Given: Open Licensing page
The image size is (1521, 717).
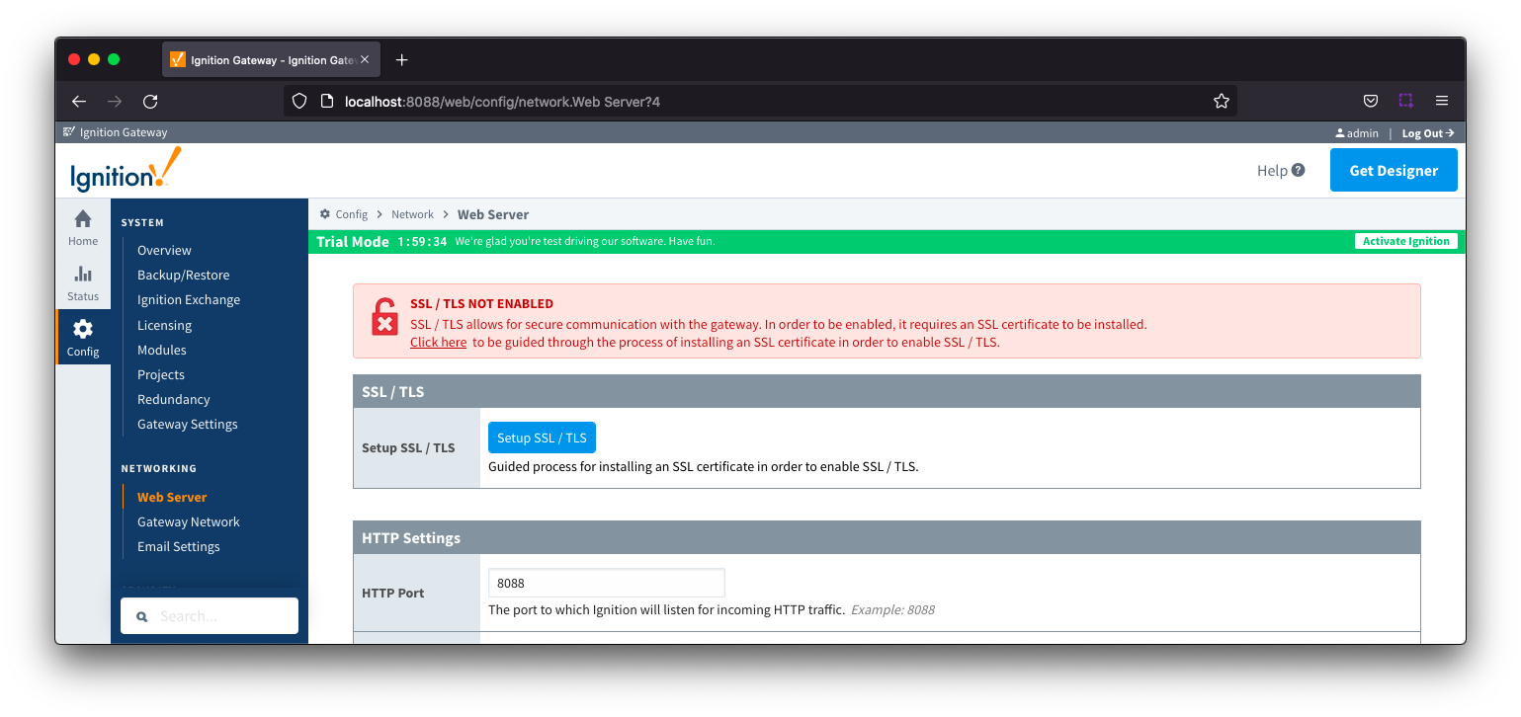Looking at the screenshot, I should (164, 326).
